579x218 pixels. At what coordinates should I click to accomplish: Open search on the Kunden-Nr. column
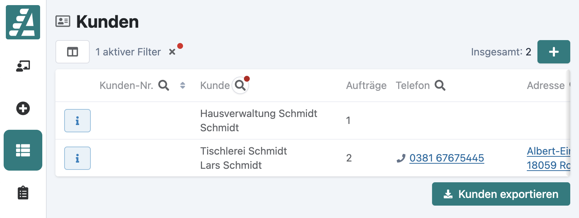click(163, 85)
